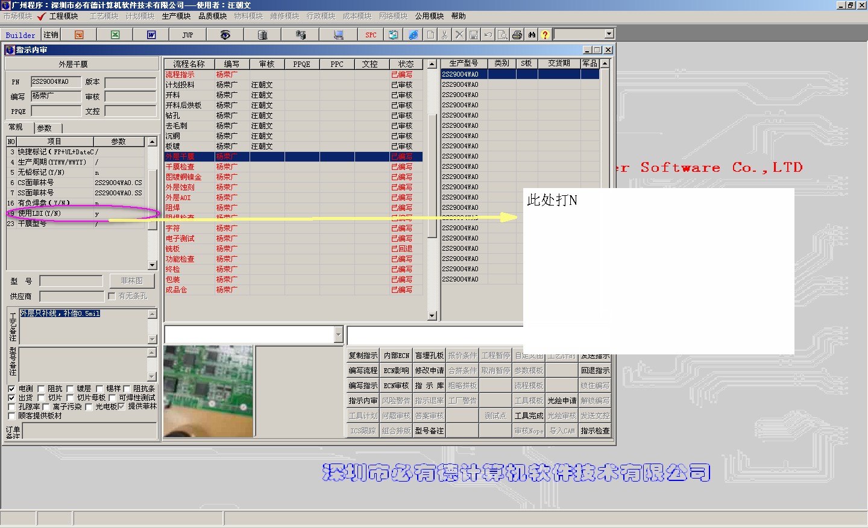Toggle the 电测 checkbox
Screen dimensions: 868x528
11,389
